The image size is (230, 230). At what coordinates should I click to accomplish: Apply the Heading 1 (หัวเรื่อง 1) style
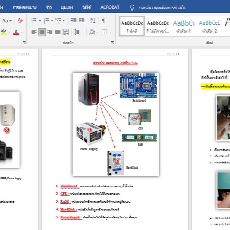[183, 26]
